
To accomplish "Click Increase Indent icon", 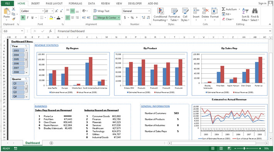I will [x=89, y=18].
